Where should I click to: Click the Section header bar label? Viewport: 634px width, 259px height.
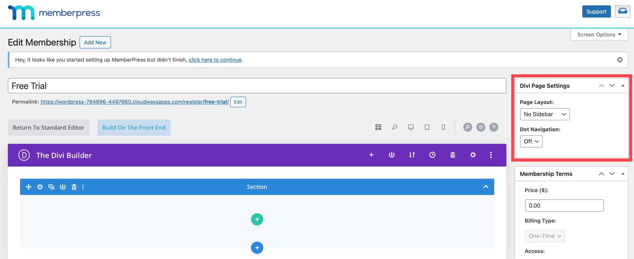(x=257, y=187)
